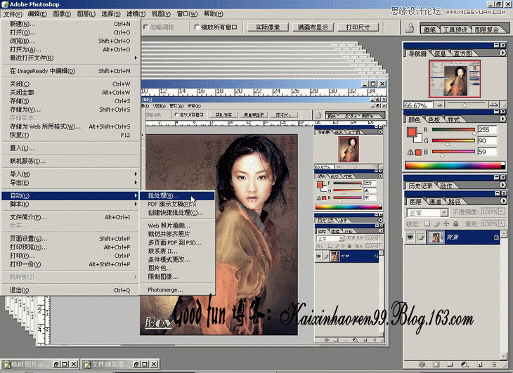Add a layer style at Layers panel bottom
This screenshot has height=373, width=513.
422,364
